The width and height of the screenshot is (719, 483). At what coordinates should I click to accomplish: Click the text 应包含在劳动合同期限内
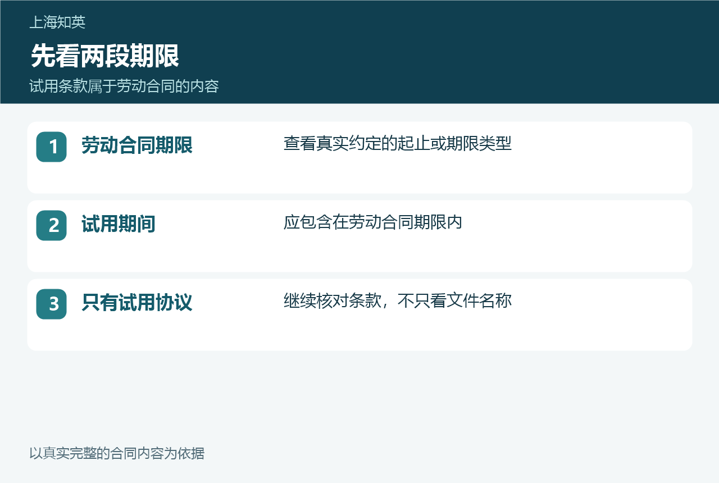coord(373,222)
